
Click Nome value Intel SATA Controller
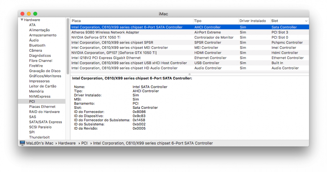[x=150, y=87]
